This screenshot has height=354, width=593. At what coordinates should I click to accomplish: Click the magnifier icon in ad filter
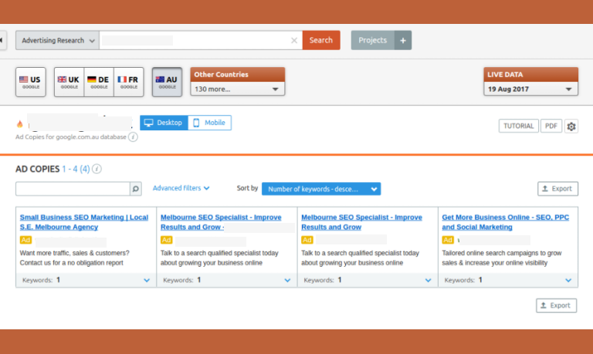(135, 188)
